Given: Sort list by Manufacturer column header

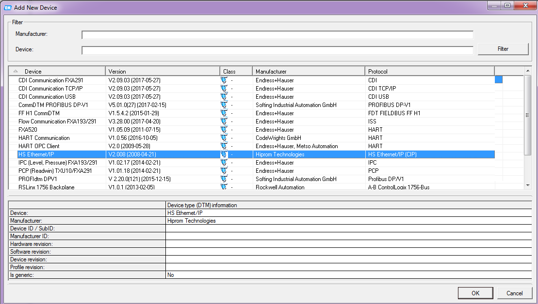Looking at the screenshot, I should point(309,72).
